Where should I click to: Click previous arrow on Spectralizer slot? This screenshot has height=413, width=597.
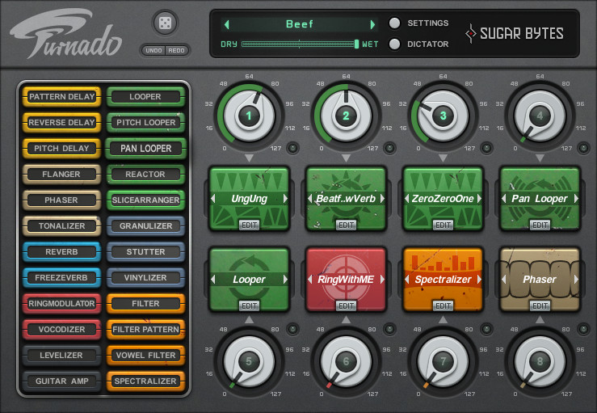tap(407, 280)
